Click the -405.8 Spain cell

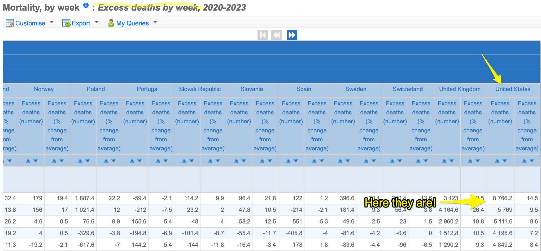[291, 233]
